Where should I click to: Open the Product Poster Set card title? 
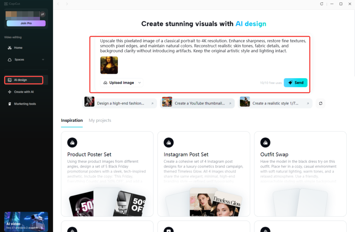(89, 154)
